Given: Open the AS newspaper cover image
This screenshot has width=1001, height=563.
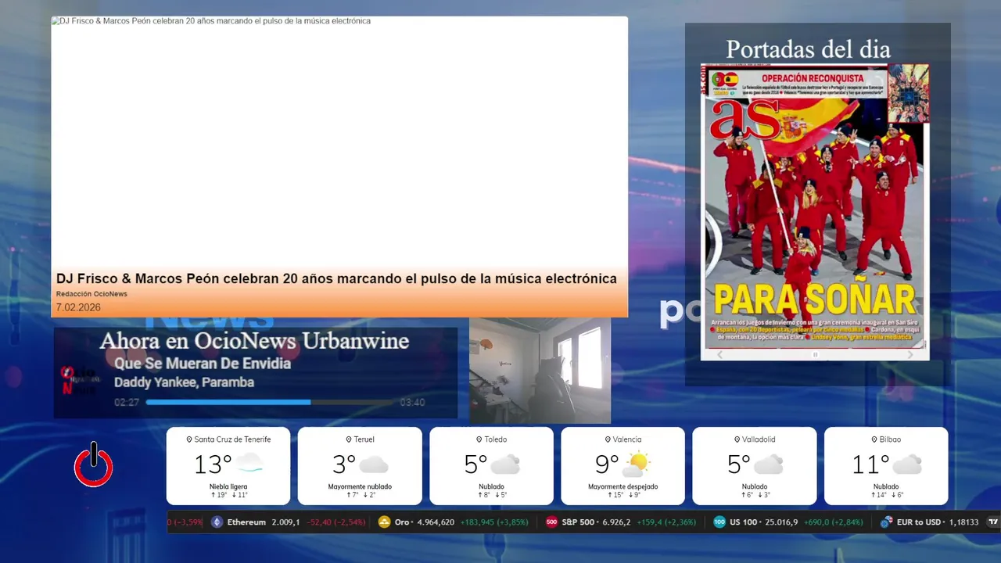Looking at the screenshot, I should click(x=815, y=206).
